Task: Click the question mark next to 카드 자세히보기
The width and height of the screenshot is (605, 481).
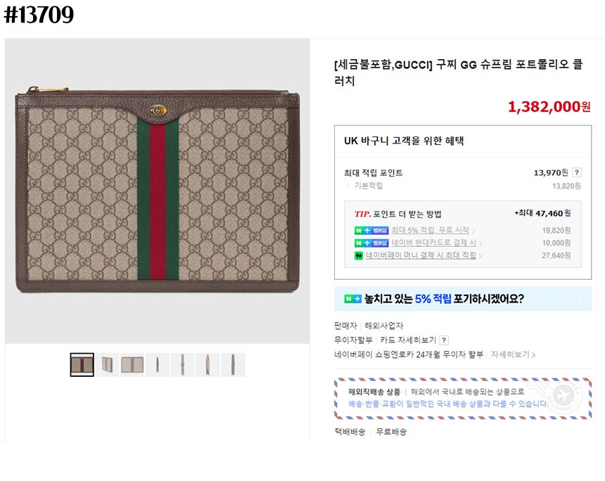Action: tap(444, 340)
